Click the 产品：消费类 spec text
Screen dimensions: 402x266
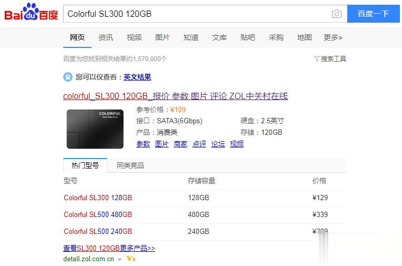point(157,133)
